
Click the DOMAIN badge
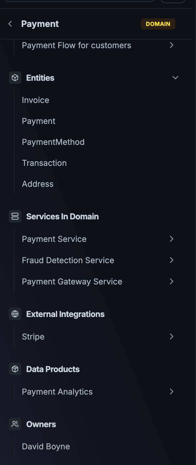(158, 24)
